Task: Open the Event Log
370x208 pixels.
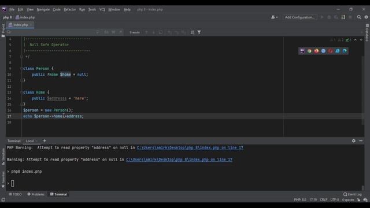Action: pyautogui.click(x=353, y=194)
